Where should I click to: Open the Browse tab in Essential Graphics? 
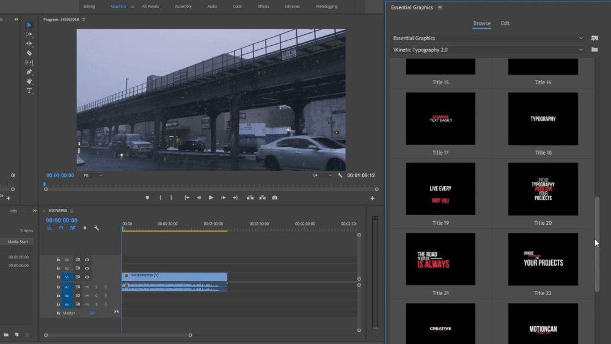click(481, 23)
